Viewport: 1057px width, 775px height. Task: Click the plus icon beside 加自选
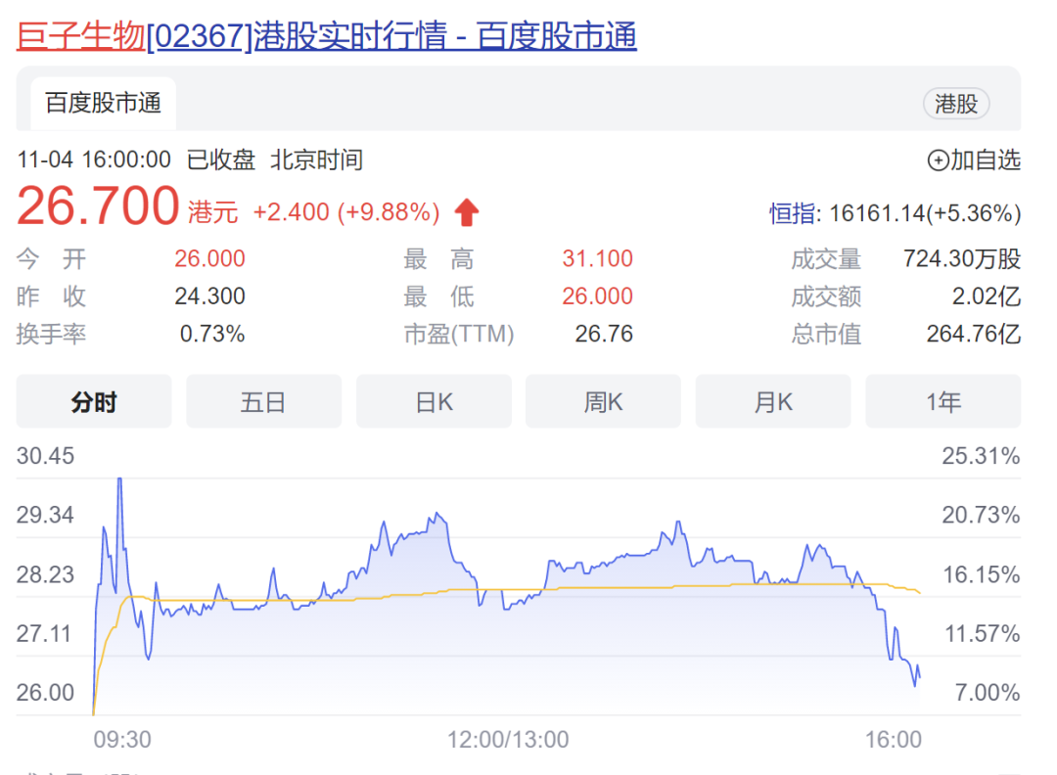(938, 160)
